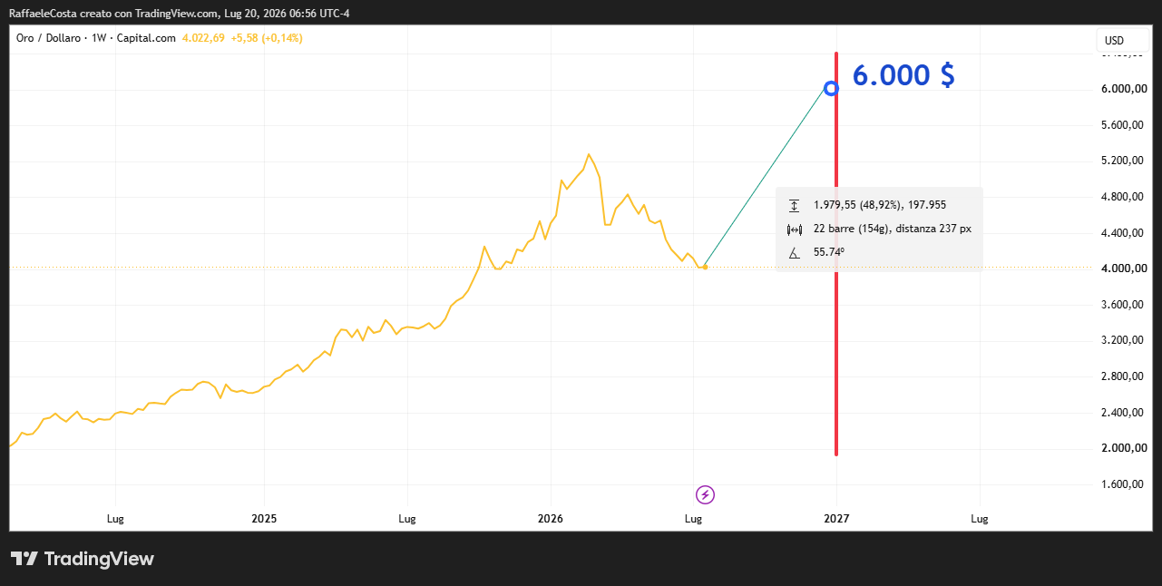1162x586 pixels.
Task: Click the angle icon showing 55.74°
Action: (x=795, y=252)
